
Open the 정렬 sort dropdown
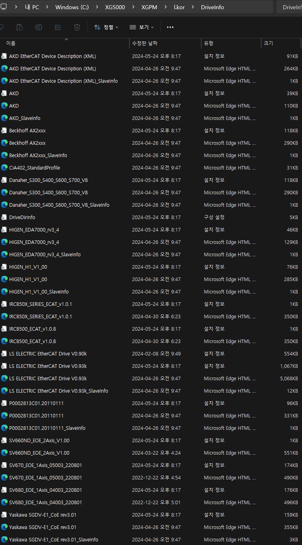pyautogui.click(x=106, y=27)
